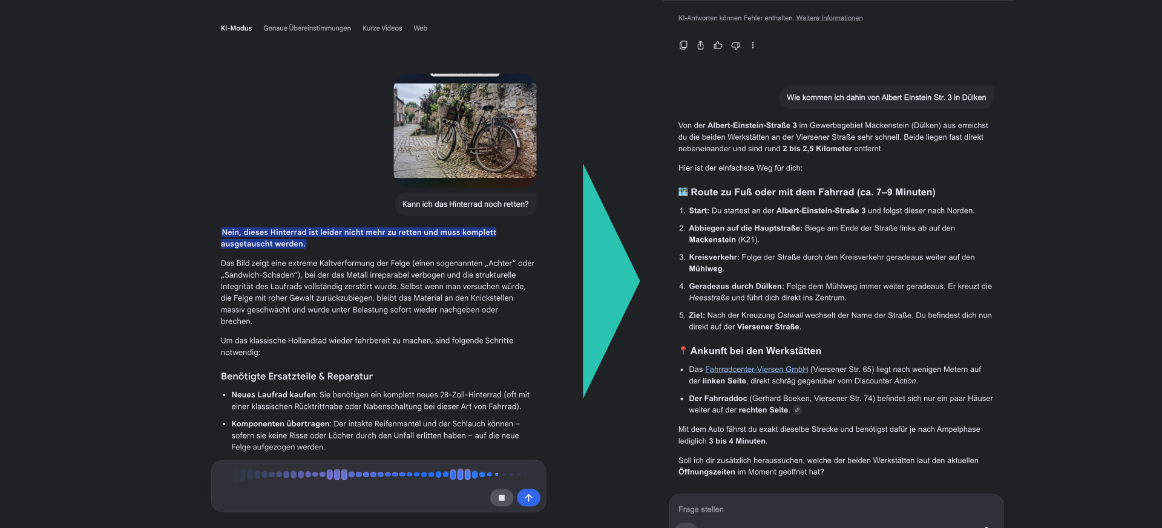Screen dimensions: 1162x528
Task: Go to the Web tab
Action: [x=421, y=28]
